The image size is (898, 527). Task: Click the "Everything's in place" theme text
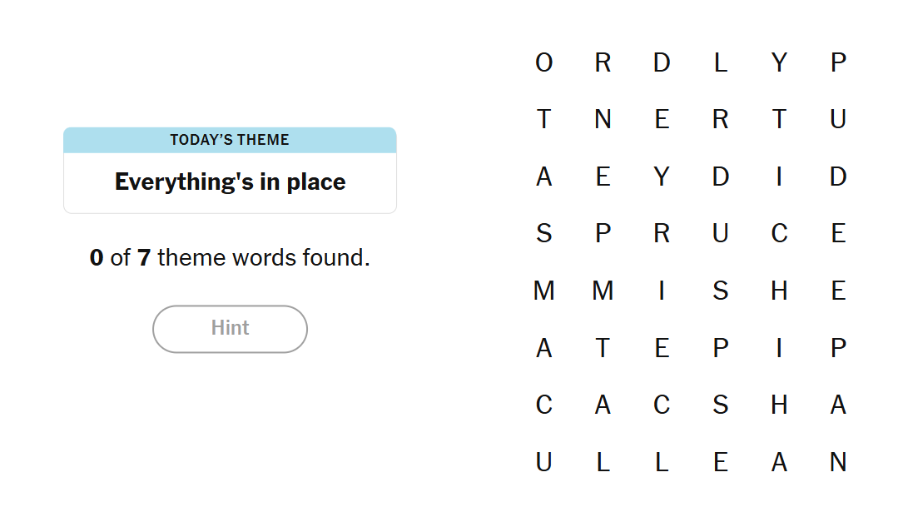[230, 182]
